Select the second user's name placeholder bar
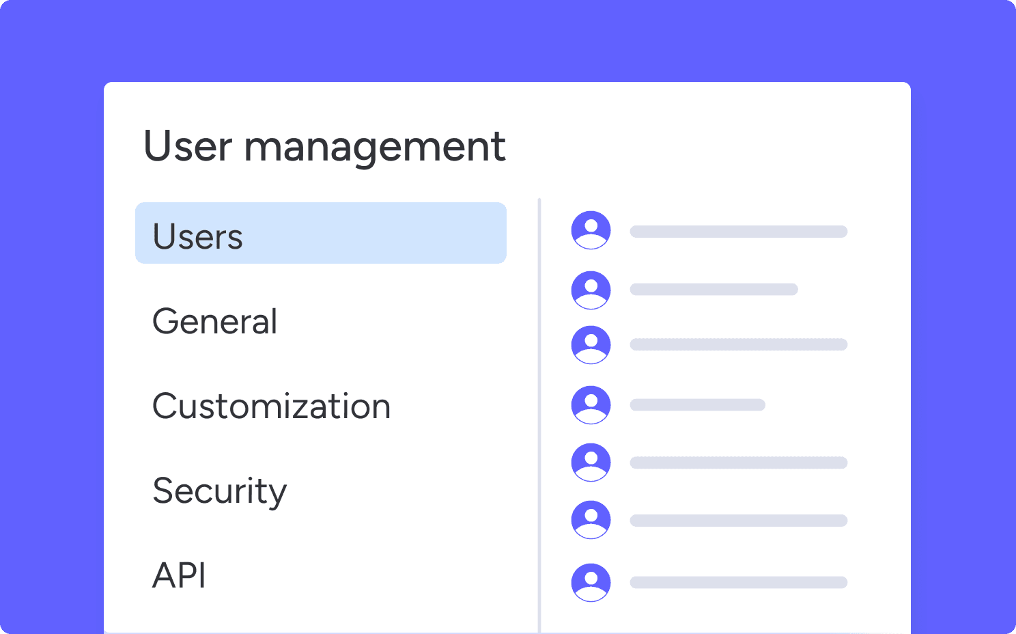Viewport: 1016px width, 634px height. coord(714,290)
